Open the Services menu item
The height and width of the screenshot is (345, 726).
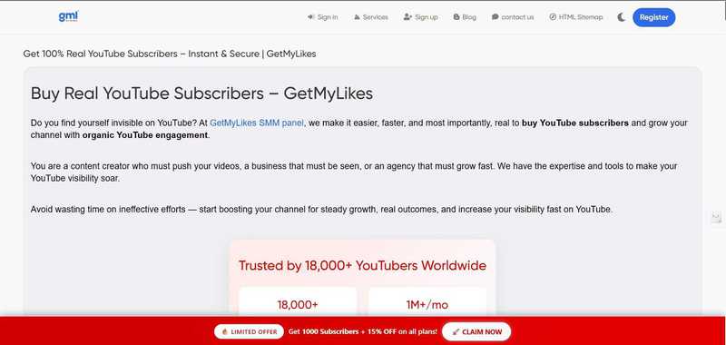371,17
